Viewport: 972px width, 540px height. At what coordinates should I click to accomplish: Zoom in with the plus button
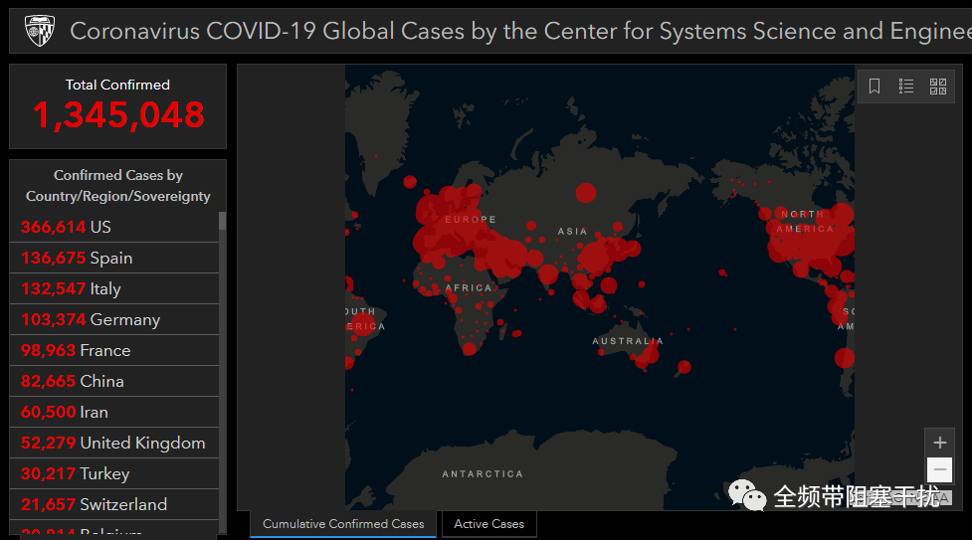tap(940, 443)
